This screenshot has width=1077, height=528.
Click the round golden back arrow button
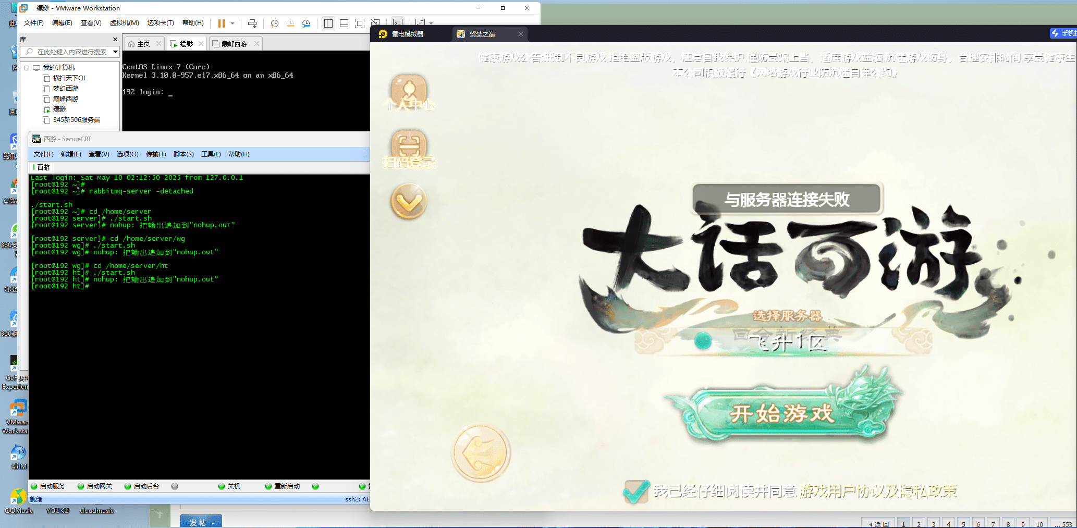pos(481,452)
